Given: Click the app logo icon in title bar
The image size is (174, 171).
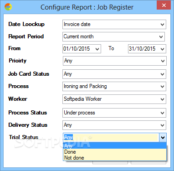Looking at the screenshot, I should pyautogui.click(x=8, y=7).
